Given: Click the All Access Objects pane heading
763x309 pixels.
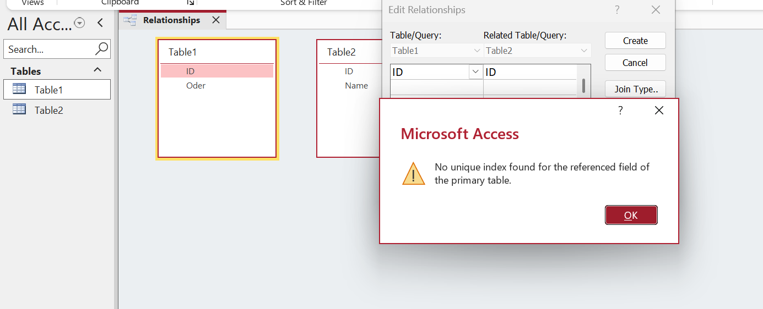Looking at the screenshot, I should (40, 24).
